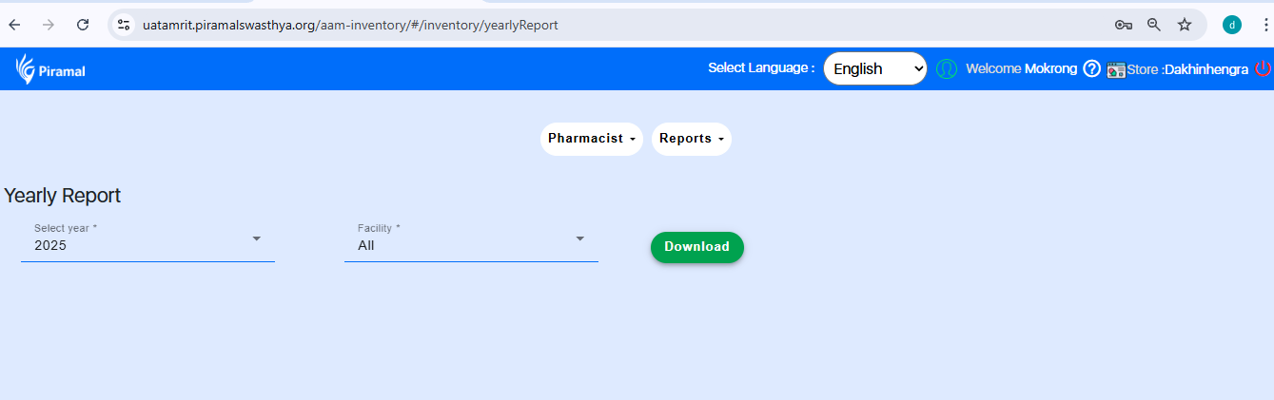The image size is (1274, 400).
Task: Click the red logout power icon
Action: (x=1263, y=68)
